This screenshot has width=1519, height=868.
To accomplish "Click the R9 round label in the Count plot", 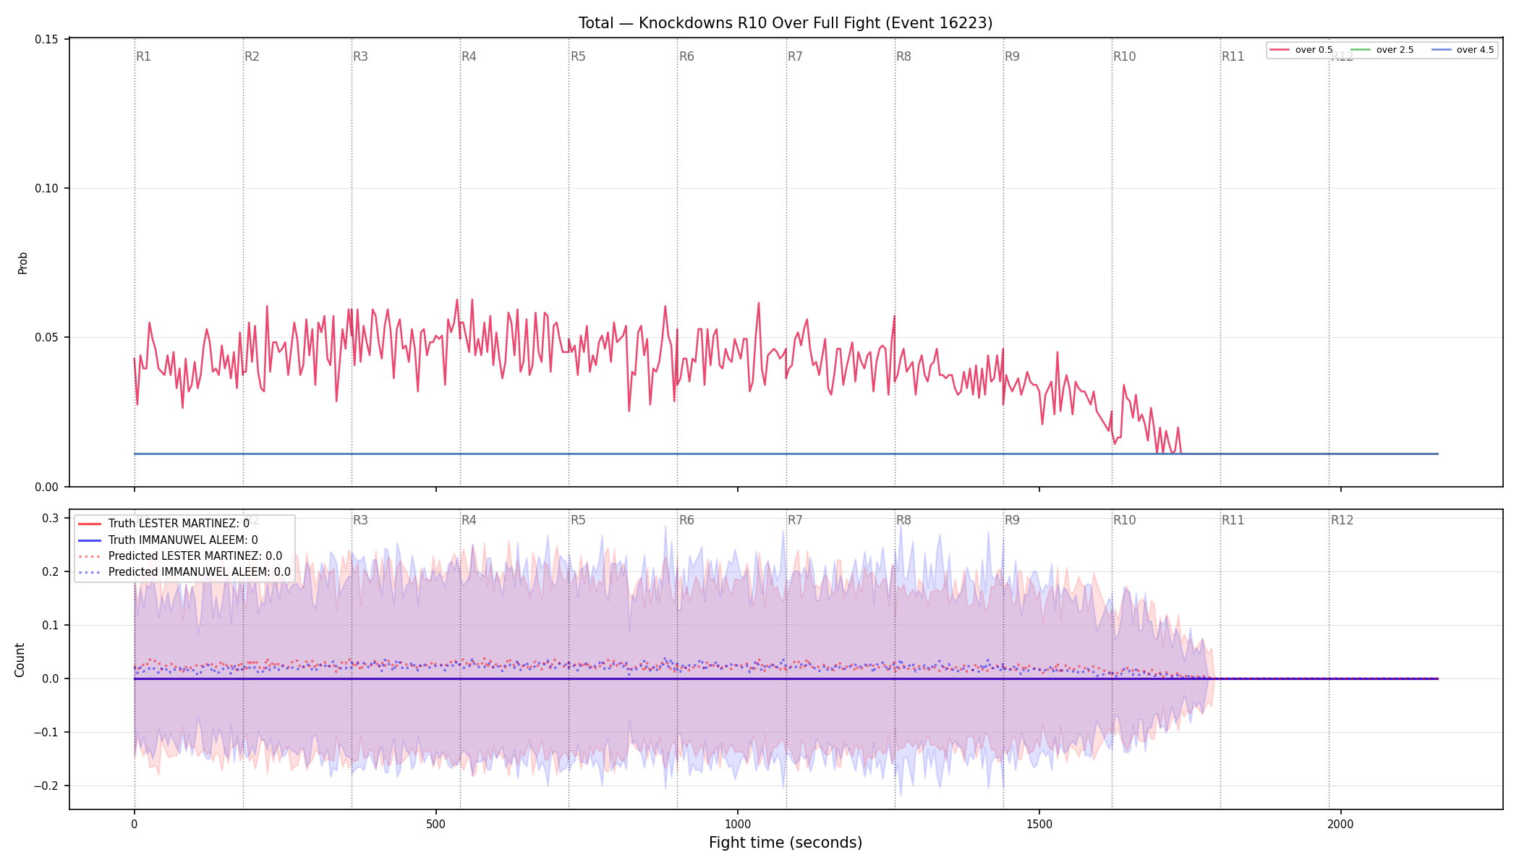I will (x=1012, y=520).
